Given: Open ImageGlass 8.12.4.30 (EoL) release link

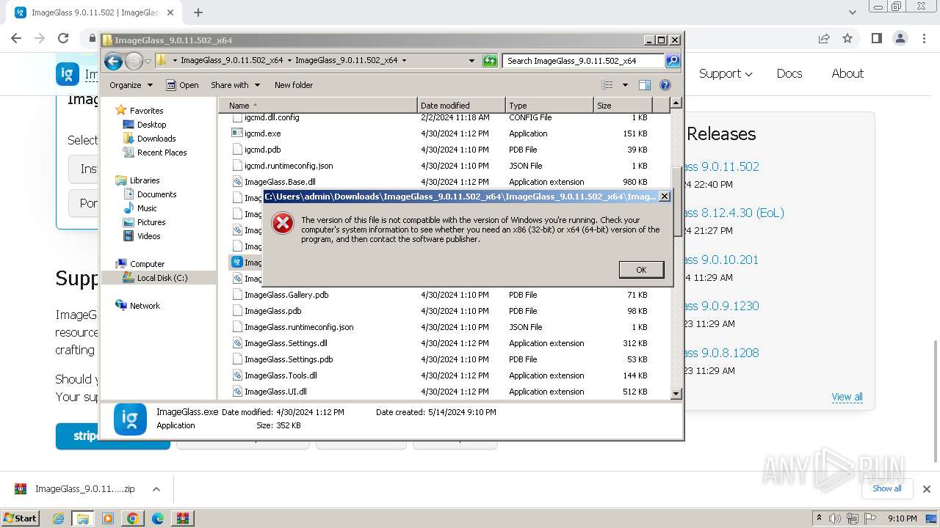Looking at the screenshot, I should click(x=734, y=213).
